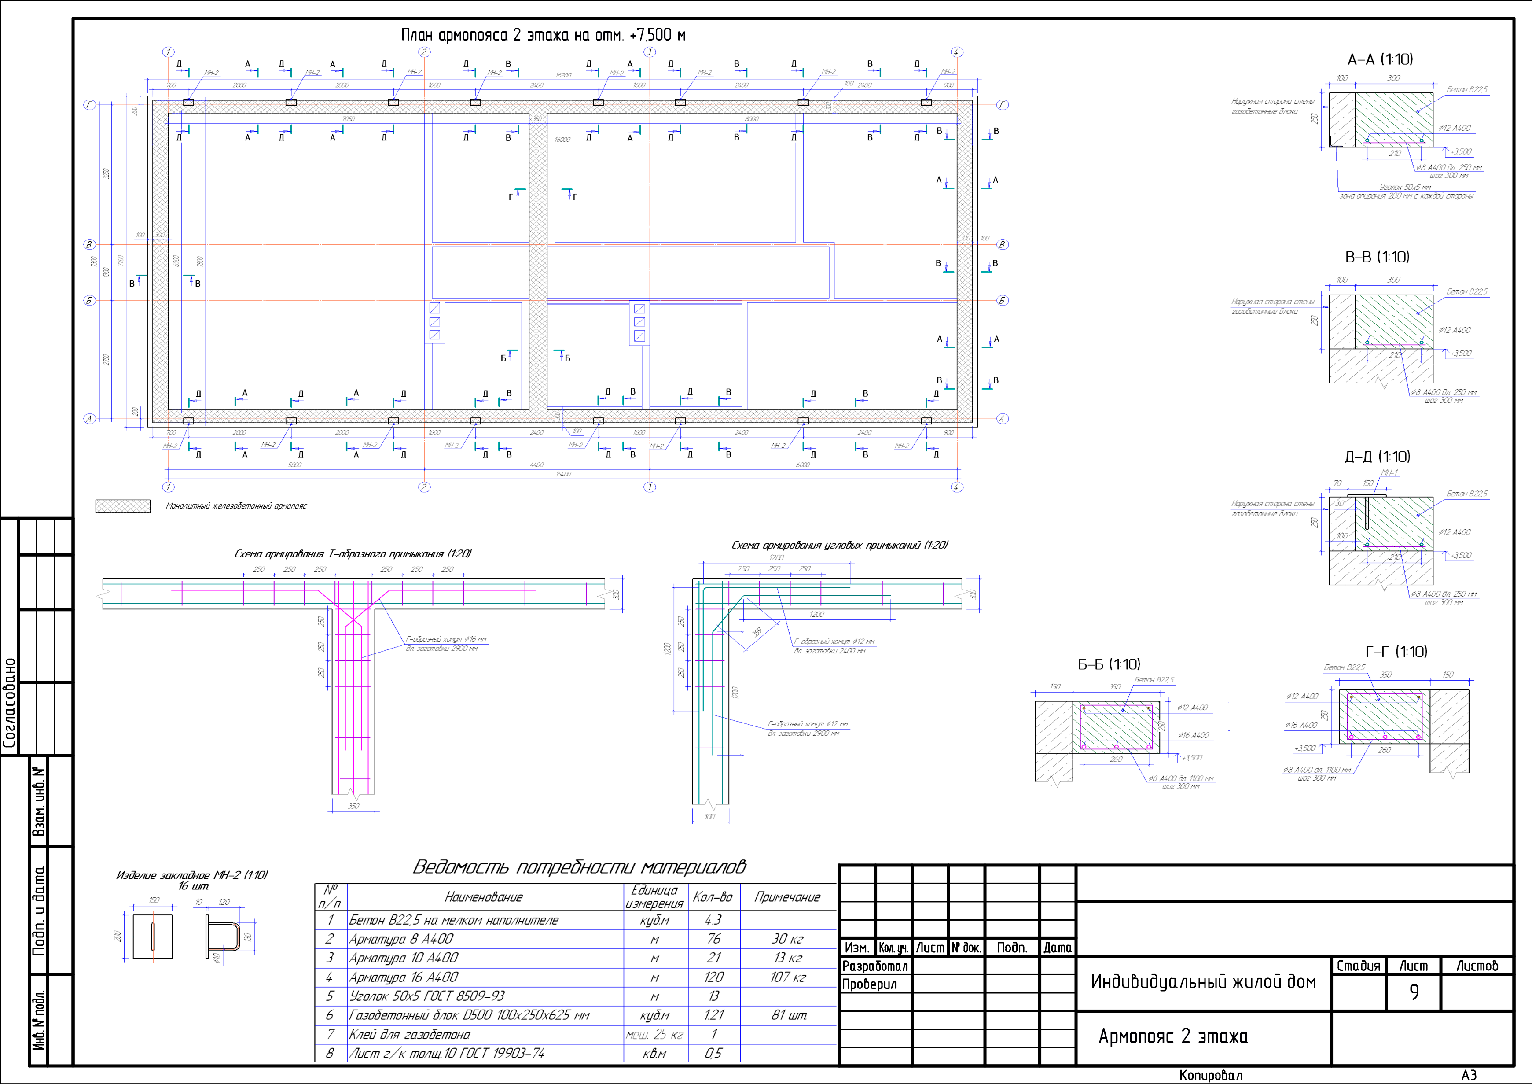1532x1084 pixels.
Task: Click the 'Стадия' header cell
Action: pyautogui.click(x=1358, y=966)
